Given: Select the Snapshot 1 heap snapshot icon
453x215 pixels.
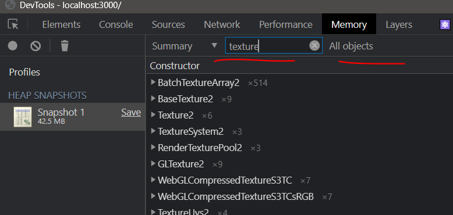Looking at the screenshot, I should click(x=23, y=117).
